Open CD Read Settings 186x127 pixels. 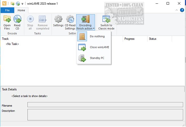[70, 22]
